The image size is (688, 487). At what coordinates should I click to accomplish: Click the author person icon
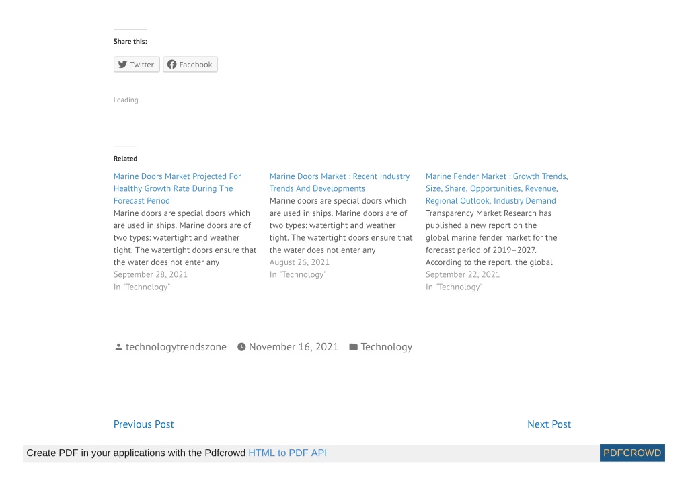(118, 347)
